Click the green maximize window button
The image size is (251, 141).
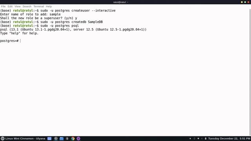click(x=245, y=2)
